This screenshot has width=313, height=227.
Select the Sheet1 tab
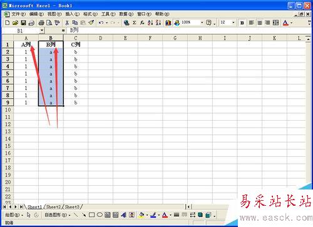click(34, 207)
